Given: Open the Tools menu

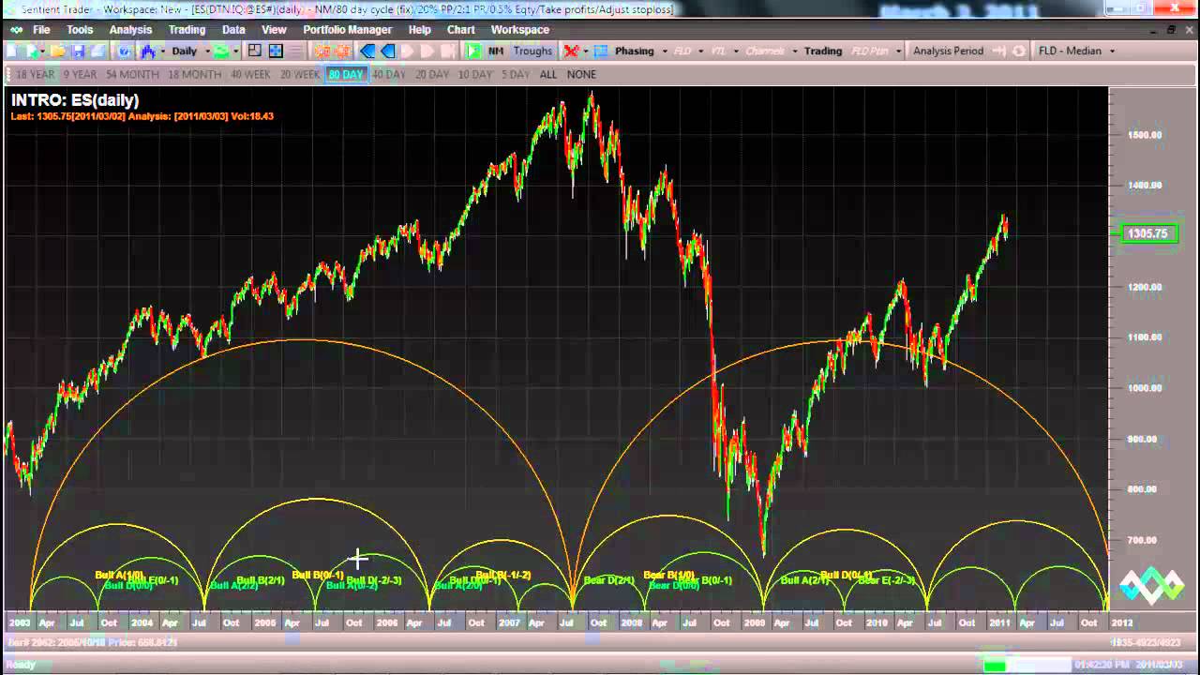Looking at the screenshot, I should tap(80, 29).
